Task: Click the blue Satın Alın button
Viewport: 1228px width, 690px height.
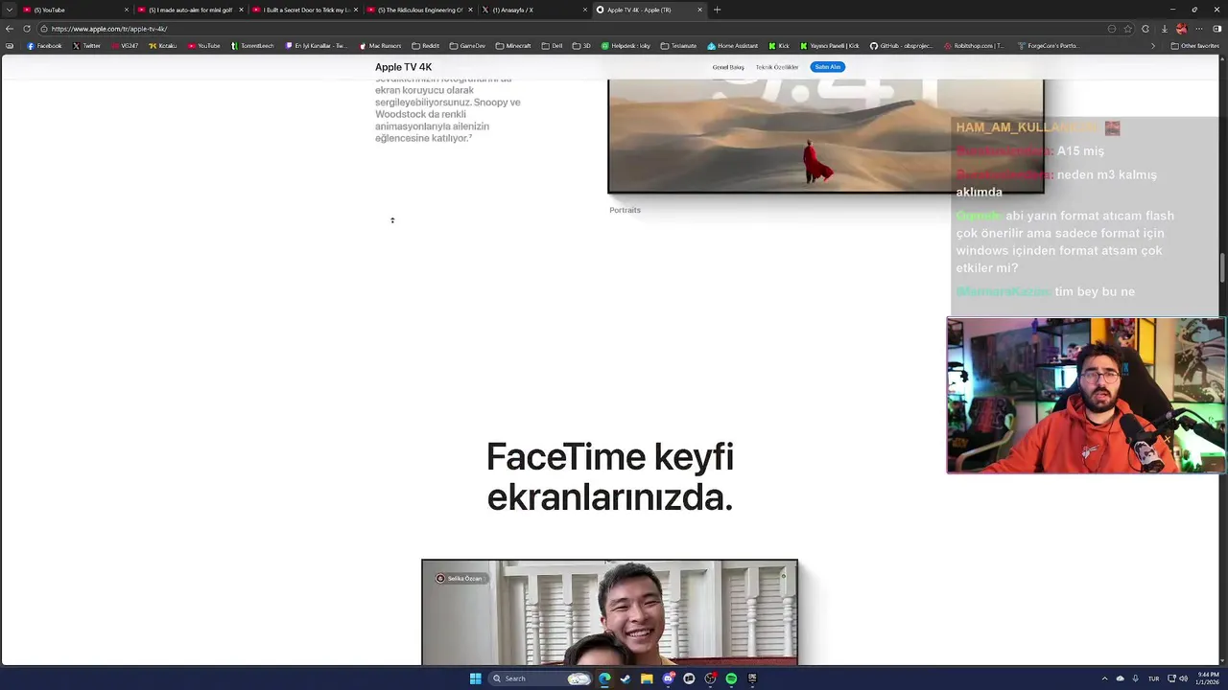Action: click(x=828, y=67)
